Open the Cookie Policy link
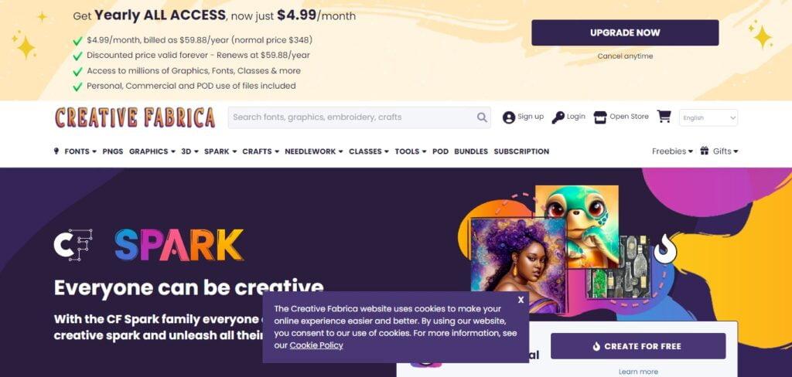 pos(316,345)
